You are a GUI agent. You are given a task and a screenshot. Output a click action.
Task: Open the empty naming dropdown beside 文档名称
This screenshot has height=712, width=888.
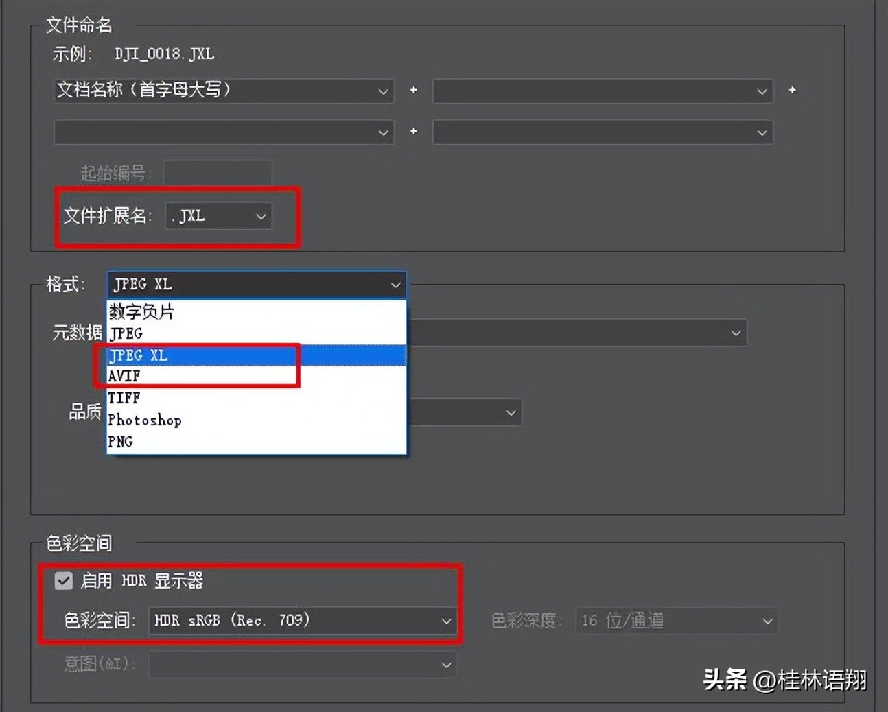click(603, 91)
